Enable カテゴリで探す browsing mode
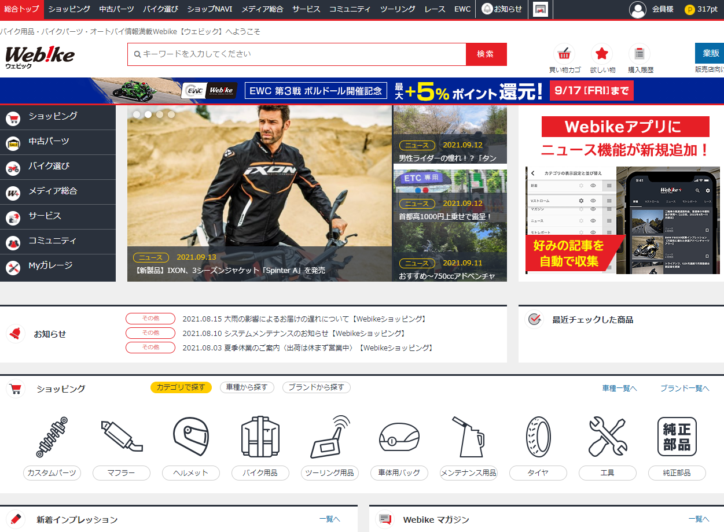 (x=181, y=387)
